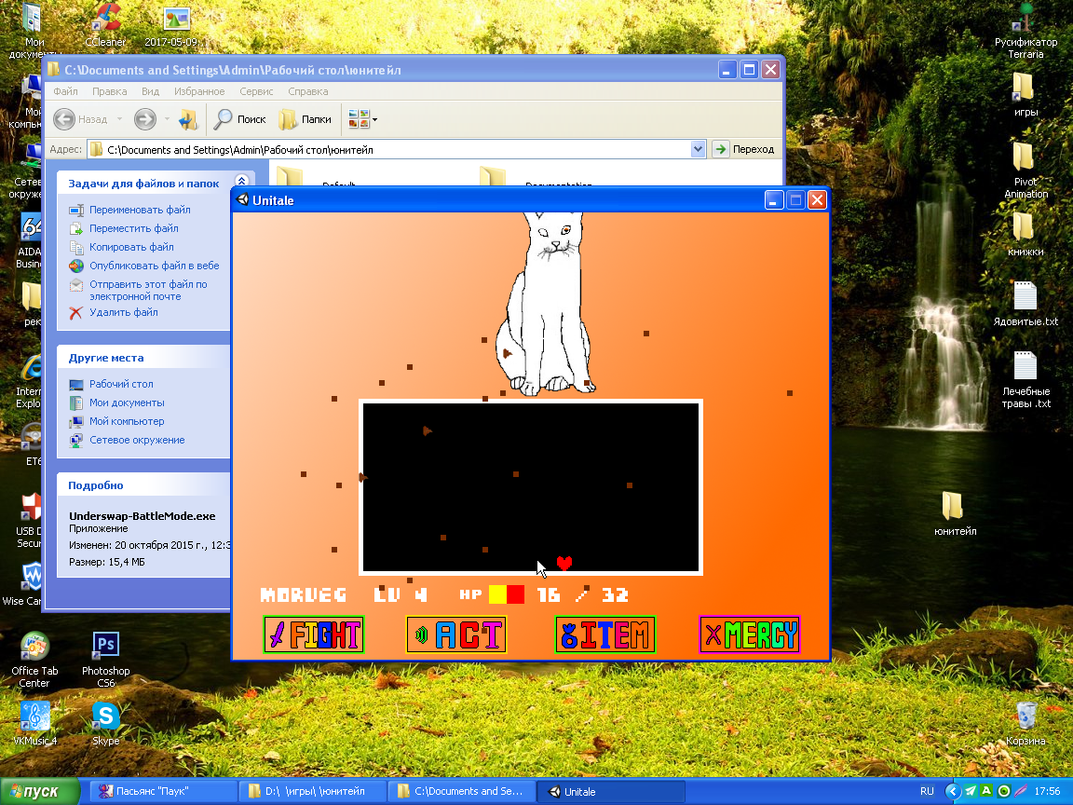1073x805 pixels.
Task: Open the Сервис menu in Explorer
Action: pos(257,91)
